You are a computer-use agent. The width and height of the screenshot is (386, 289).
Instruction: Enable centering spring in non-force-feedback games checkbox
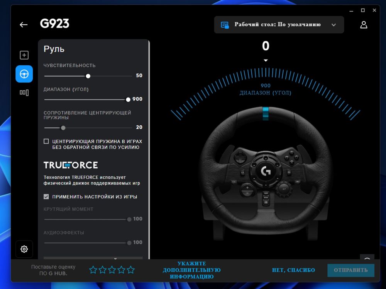coord(46,141)
